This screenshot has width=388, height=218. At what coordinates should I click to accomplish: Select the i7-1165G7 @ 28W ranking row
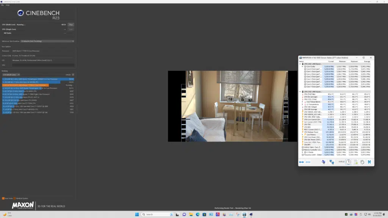point(38,106)
